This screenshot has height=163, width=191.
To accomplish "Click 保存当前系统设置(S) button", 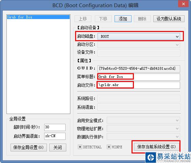I will [x=157, y=147].
